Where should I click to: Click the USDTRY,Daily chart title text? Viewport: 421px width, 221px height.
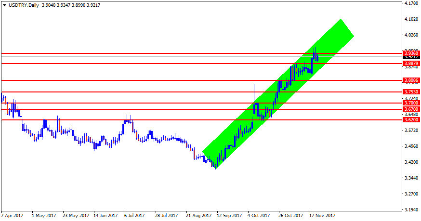pos(24,5)
